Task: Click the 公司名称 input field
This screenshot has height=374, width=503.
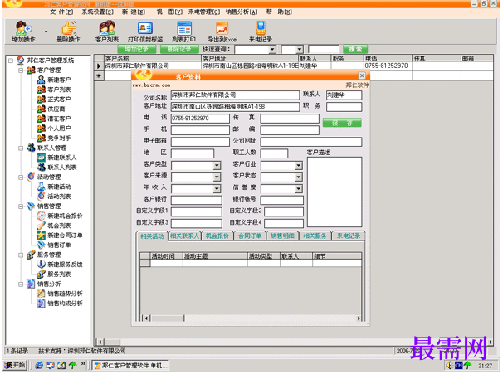Action: click(235, 95)
